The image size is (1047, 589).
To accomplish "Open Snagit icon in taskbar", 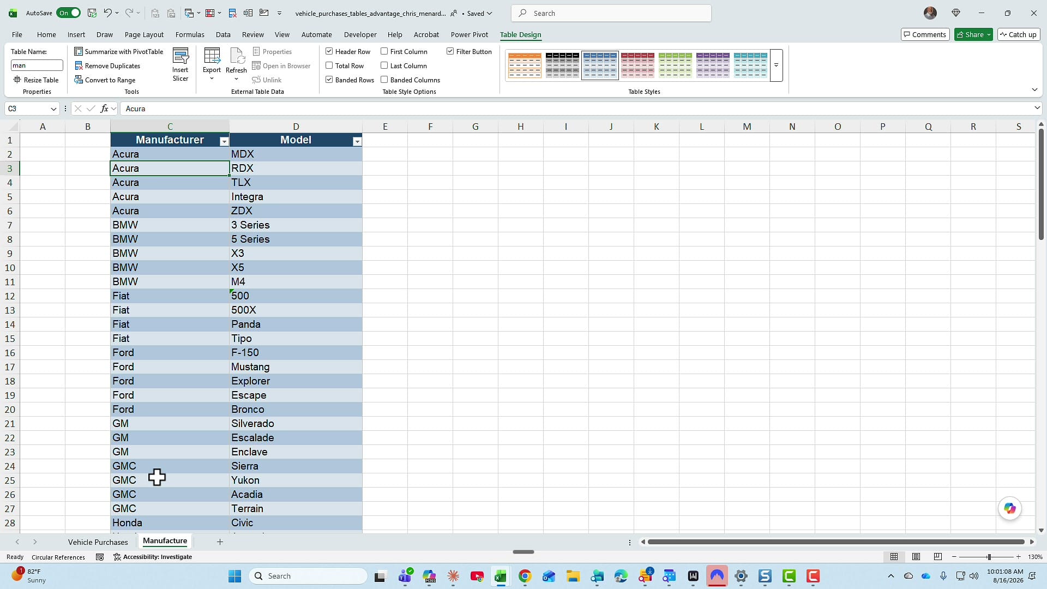I will [x=765, y=576].
